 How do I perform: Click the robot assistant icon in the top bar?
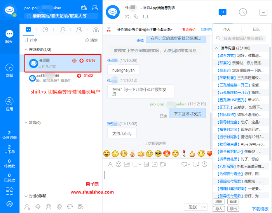tap(95, 8)
